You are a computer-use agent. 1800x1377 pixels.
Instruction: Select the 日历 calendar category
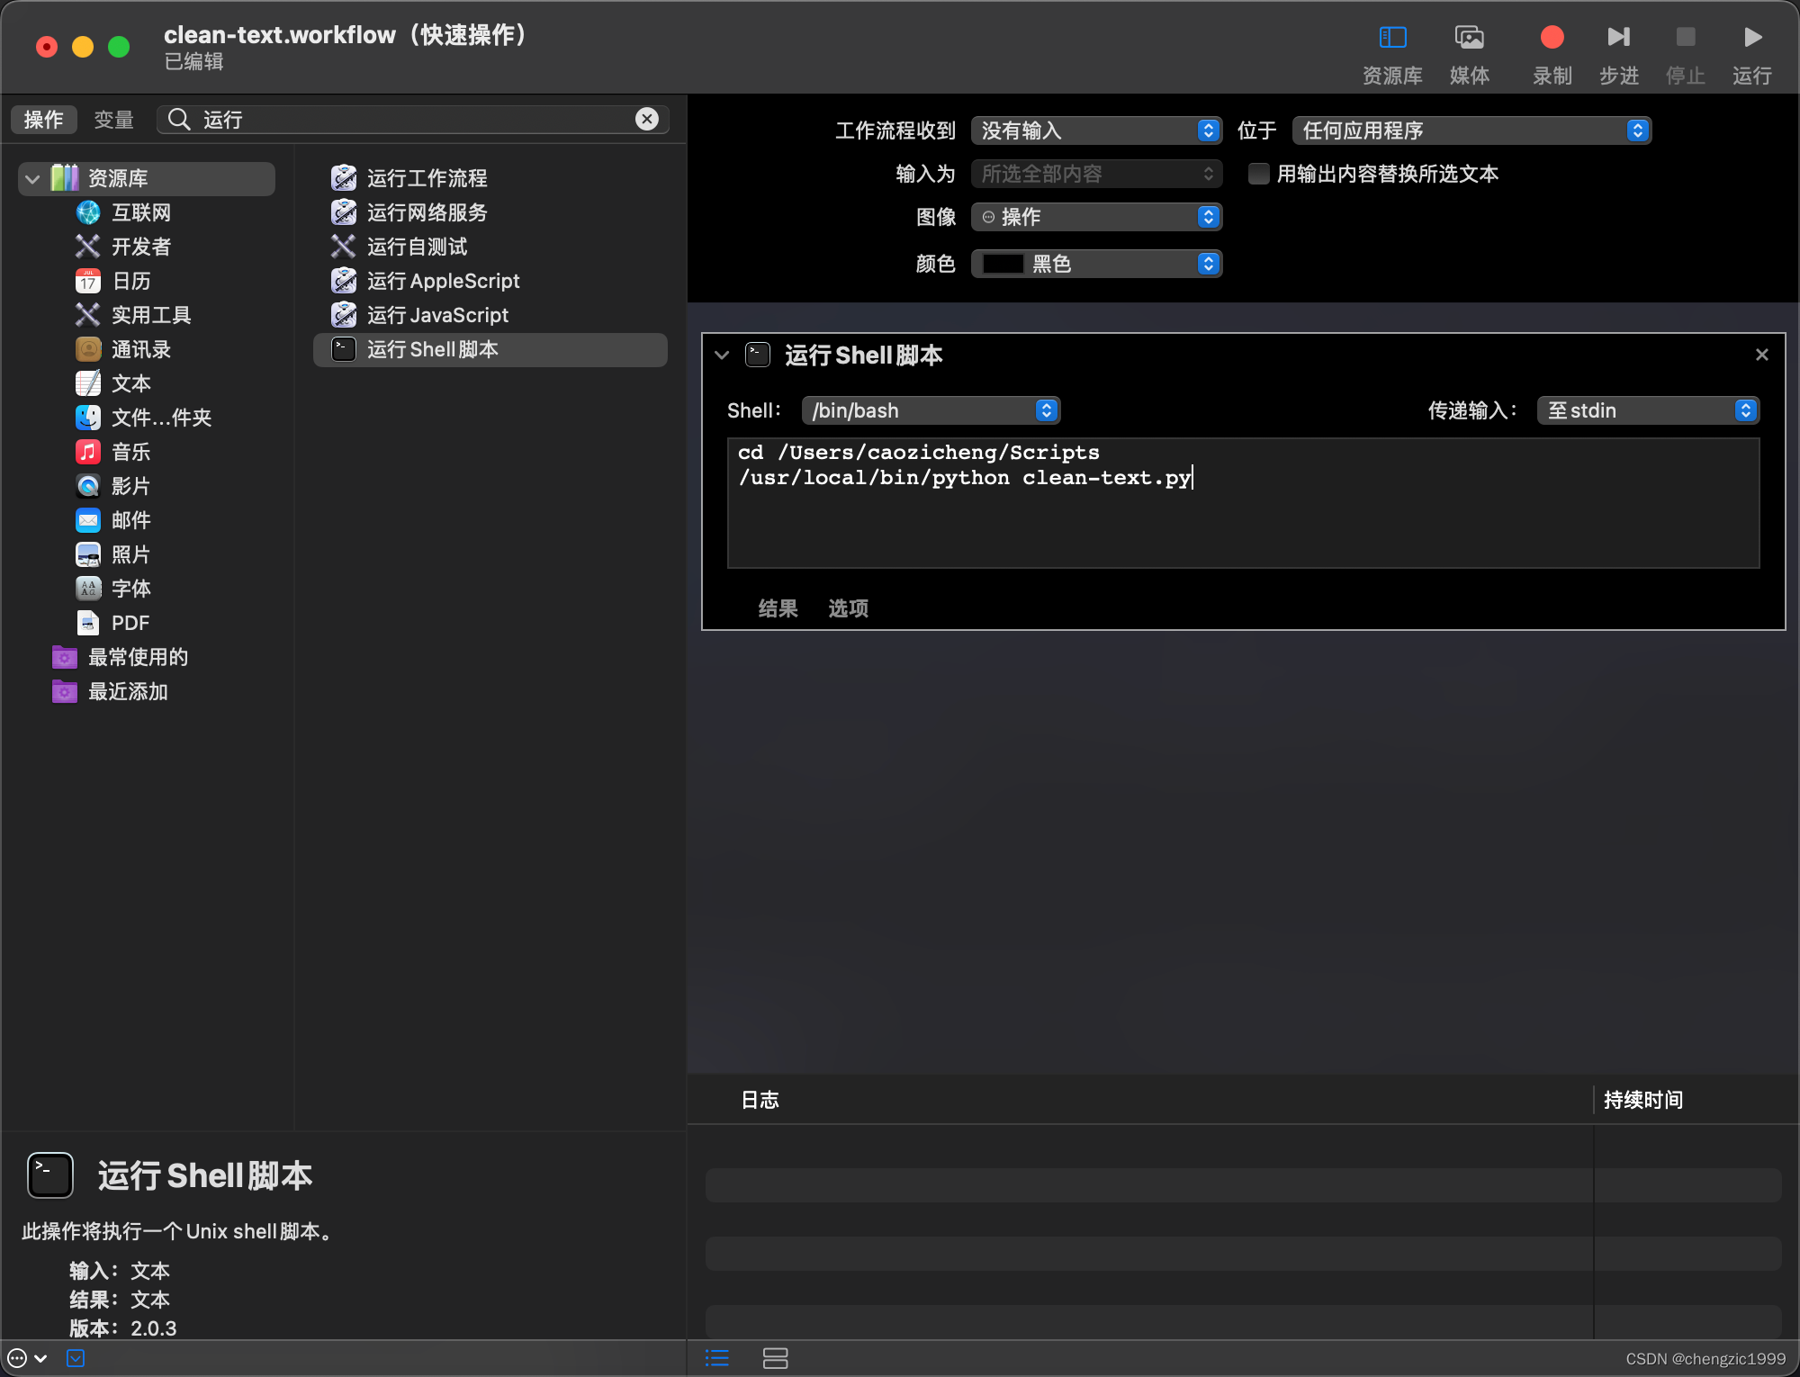coord(113,281)
